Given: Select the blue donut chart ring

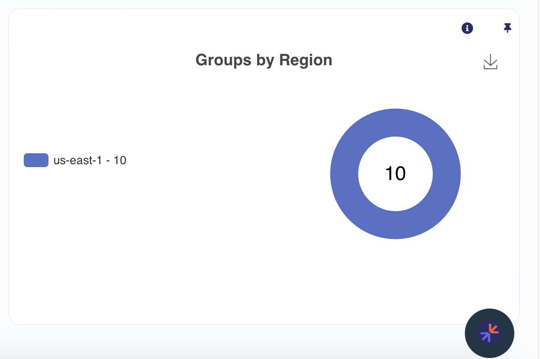Looking at the screenshot, I should click(396, 123).
